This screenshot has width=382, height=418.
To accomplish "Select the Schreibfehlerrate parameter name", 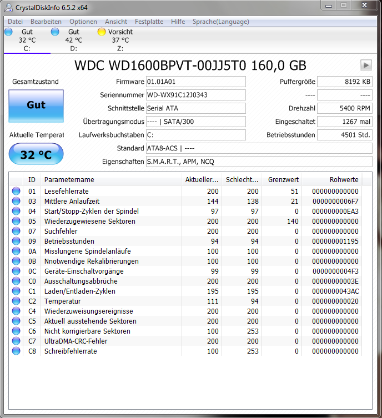I will tap(71, 351).
